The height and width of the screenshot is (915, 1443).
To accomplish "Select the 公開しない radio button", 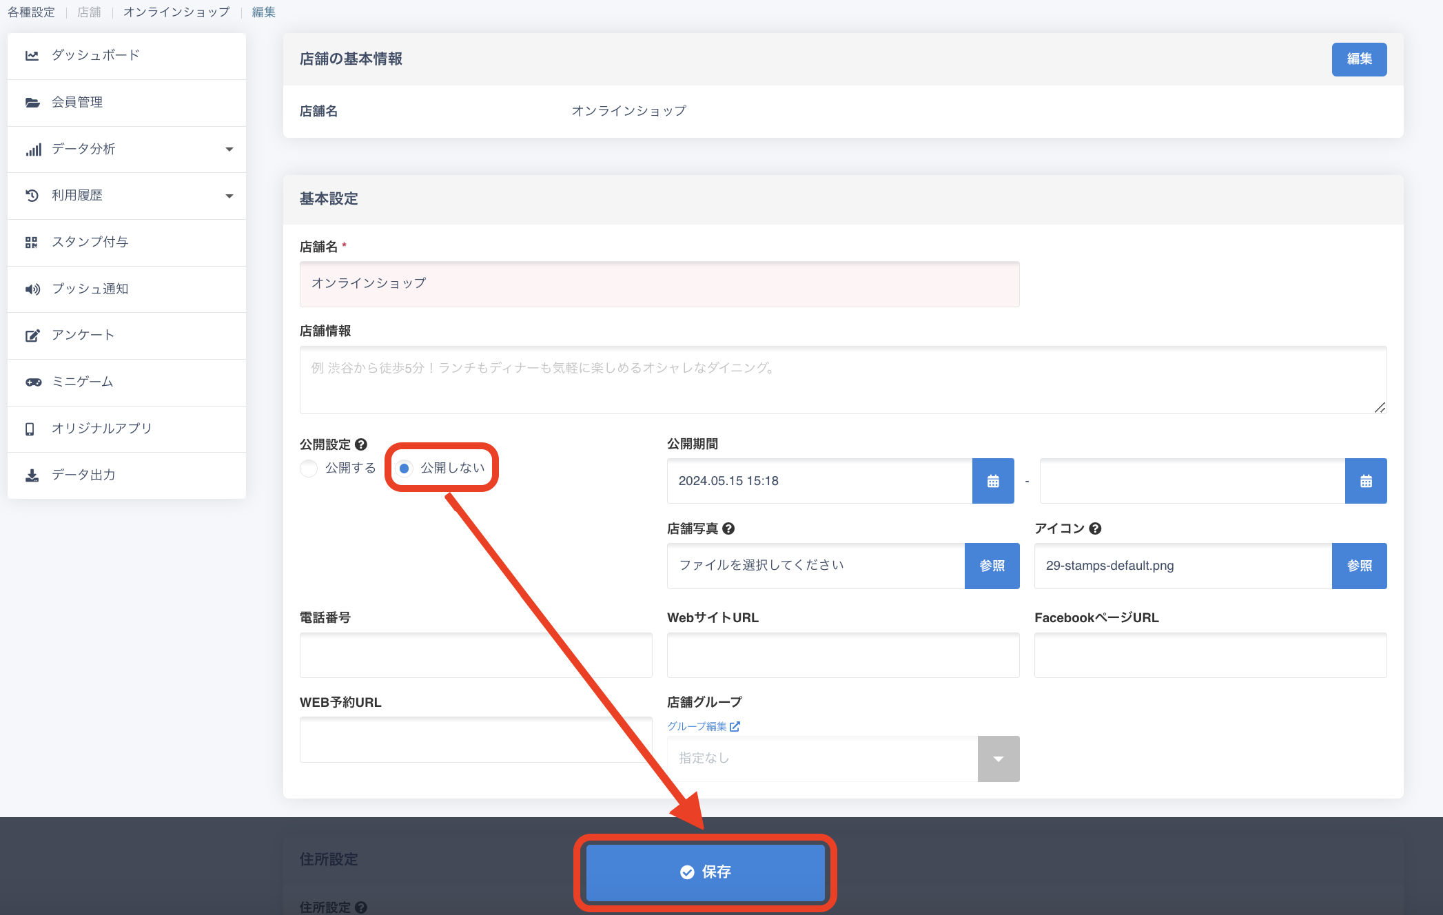I will (405, 469).
